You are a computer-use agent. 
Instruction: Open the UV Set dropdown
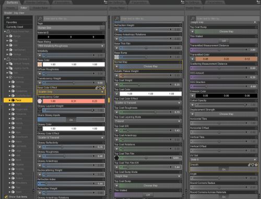[224, 160]
